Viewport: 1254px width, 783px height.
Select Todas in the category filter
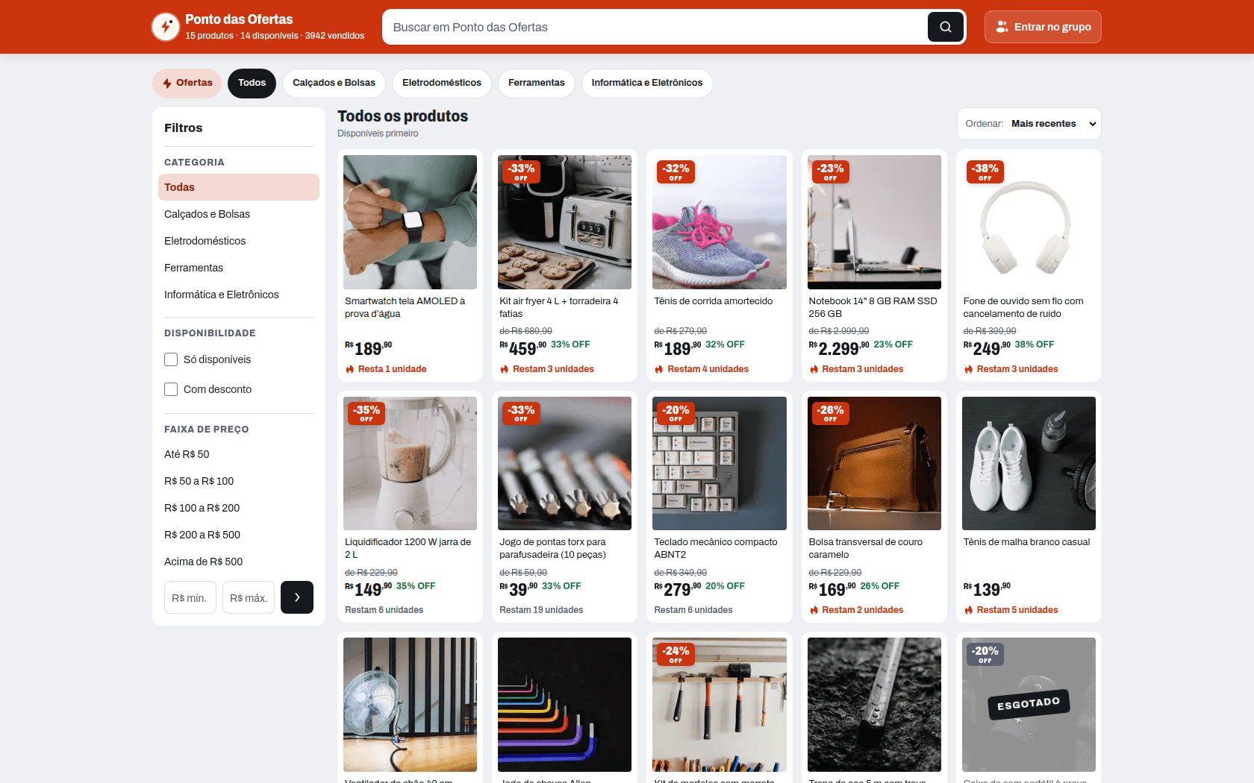239,187
